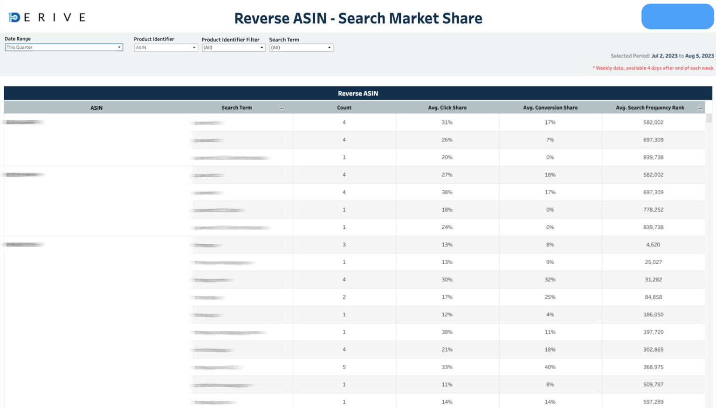Click the frequency rank value 4,620
Image resolution: width=716 pixels, height=408 pixels.
click(x=653, y=245)
